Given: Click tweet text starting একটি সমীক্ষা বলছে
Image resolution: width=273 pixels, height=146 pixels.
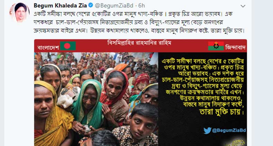Looking at the screenshot, I should 133,14.
